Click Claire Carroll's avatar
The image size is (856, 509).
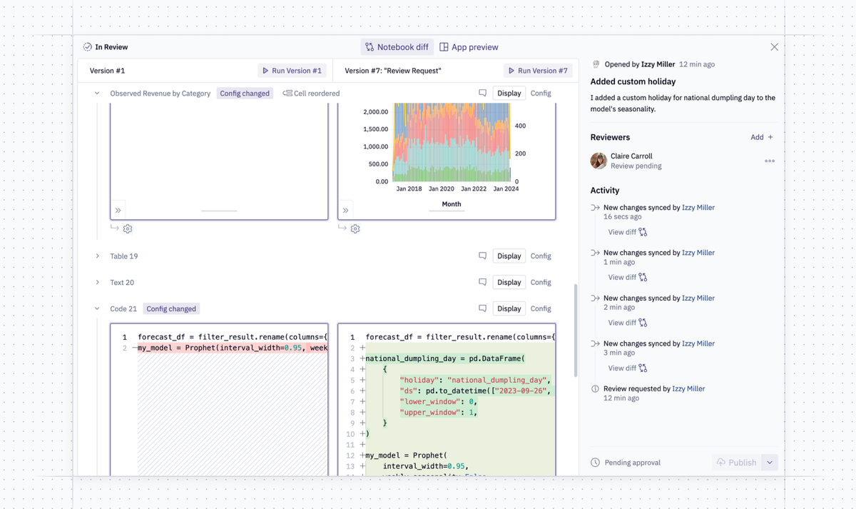598,161
